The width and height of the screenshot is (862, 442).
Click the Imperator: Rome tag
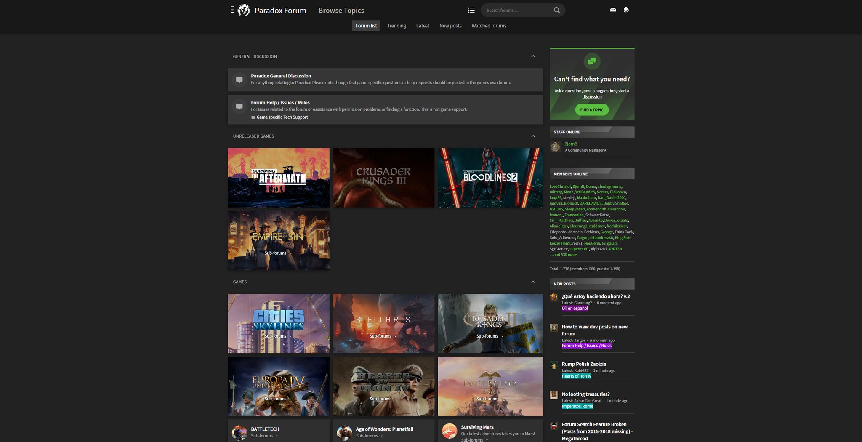click(x=577, y=407)
